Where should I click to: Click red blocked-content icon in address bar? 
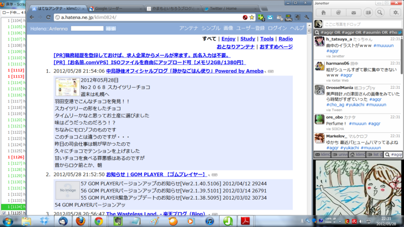pos(245,17)
